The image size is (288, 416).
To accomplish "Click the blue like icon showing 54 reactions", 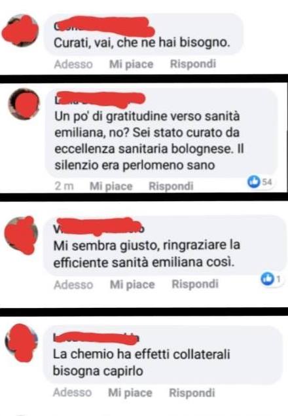I will pos(253,181).
